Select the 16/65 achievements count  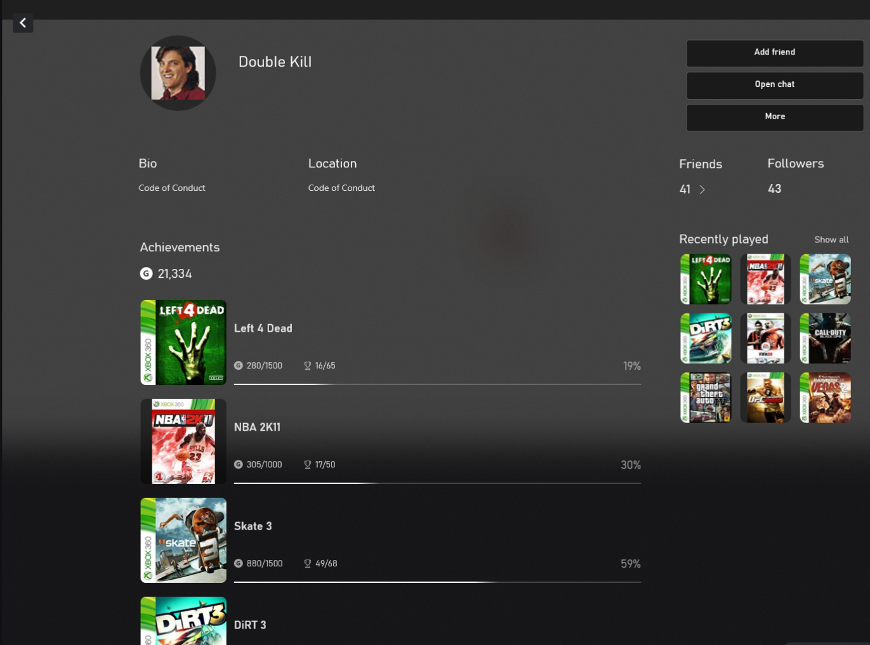326,366
